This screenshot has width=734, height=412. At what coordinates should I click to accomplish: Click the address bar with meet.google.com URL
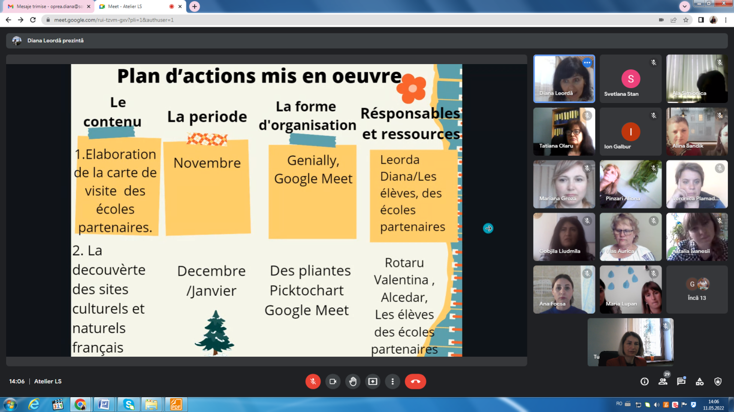(308, 20)
